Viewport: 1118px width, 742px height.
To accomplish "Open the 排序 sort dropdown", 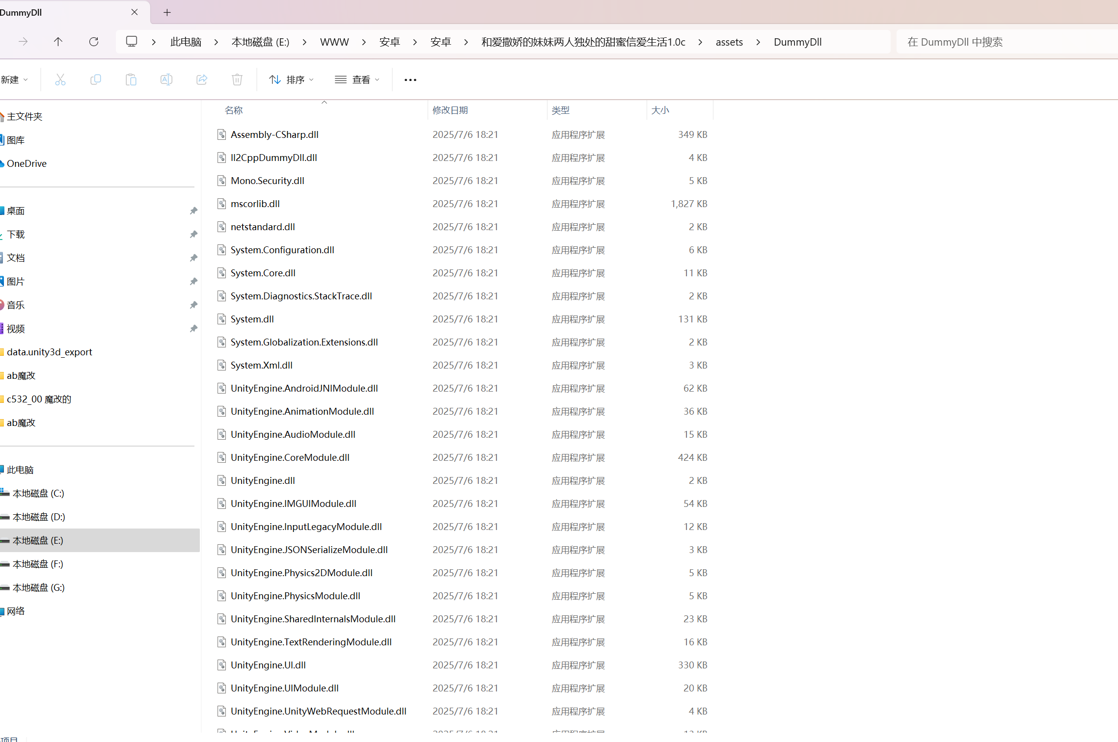I will [292, 79].
